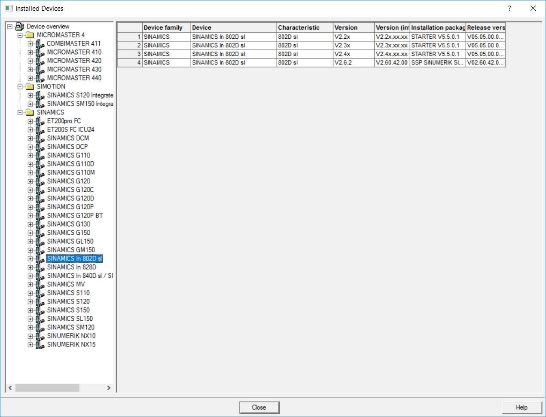Click the device icon beside SINAMICS GL150
This screenshot has width=546, height=417.
[40, 242]
